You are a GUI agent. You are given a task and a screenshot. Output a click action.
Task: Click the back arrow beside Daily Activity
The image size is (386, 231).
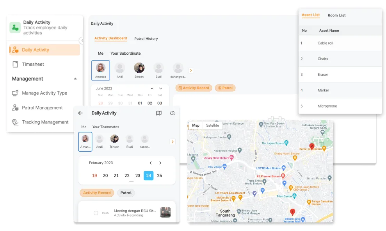[80, 113]
